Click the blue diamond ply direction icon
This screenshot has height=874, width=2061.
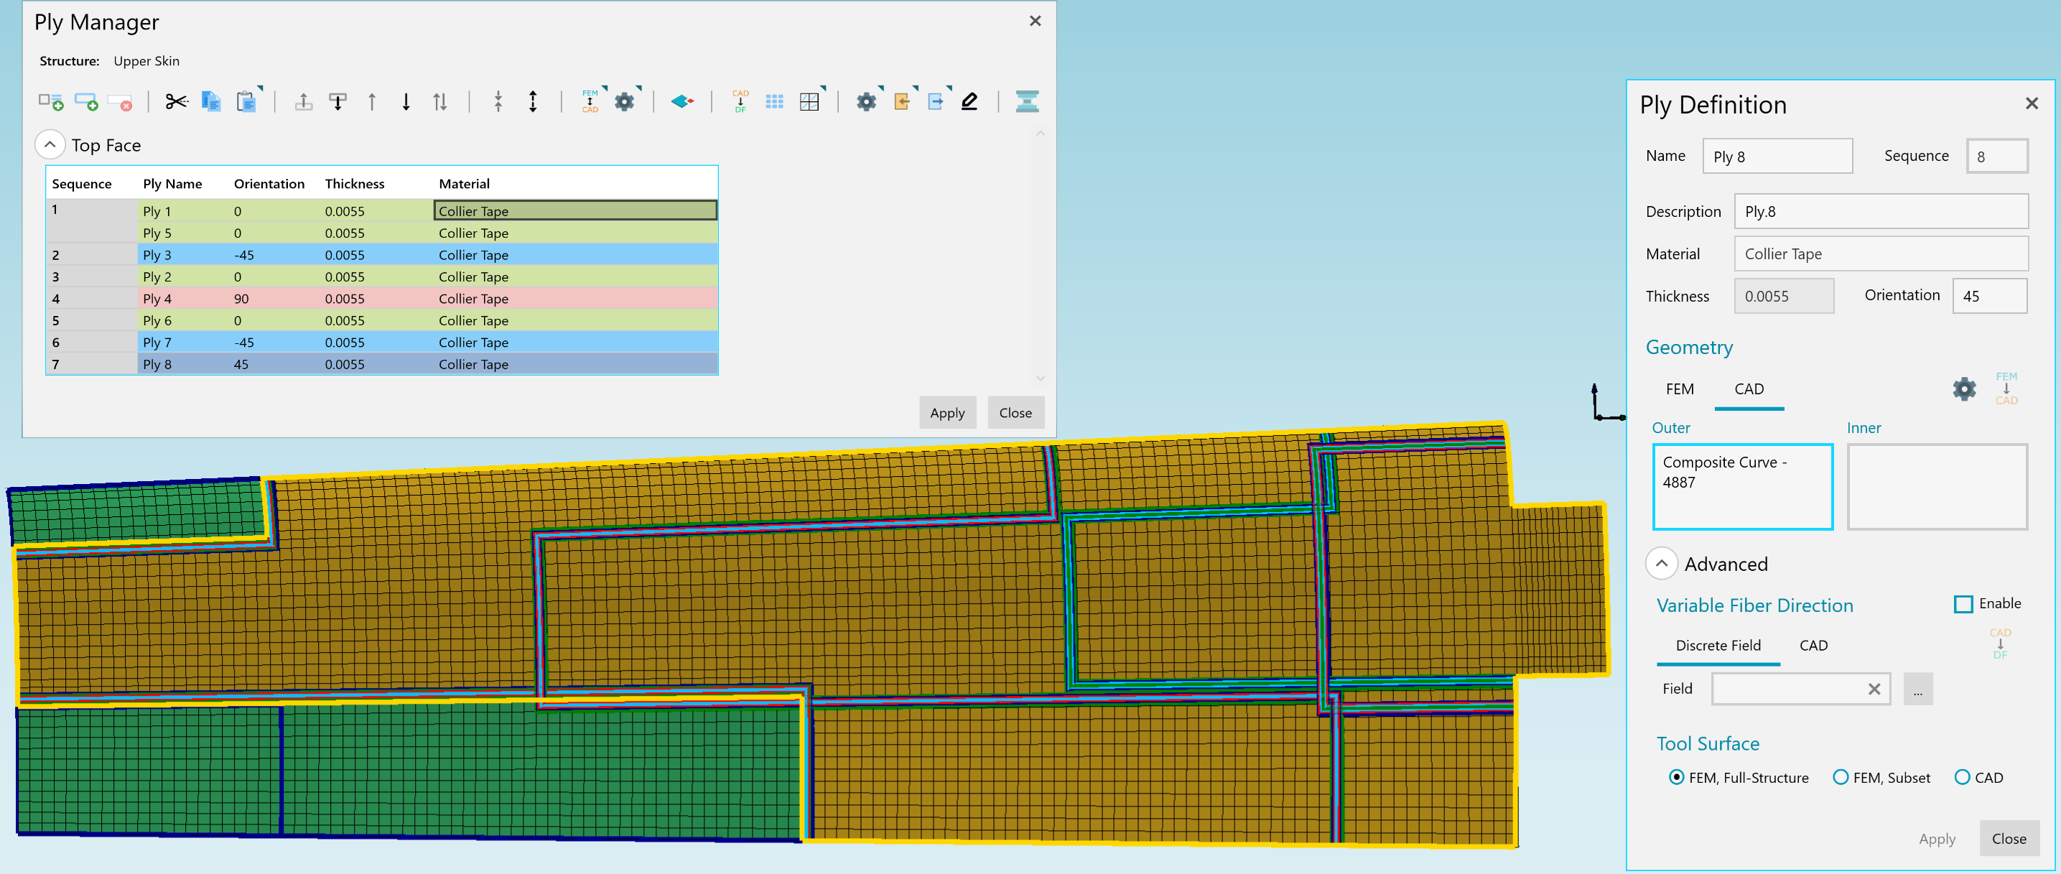point(681,102)
